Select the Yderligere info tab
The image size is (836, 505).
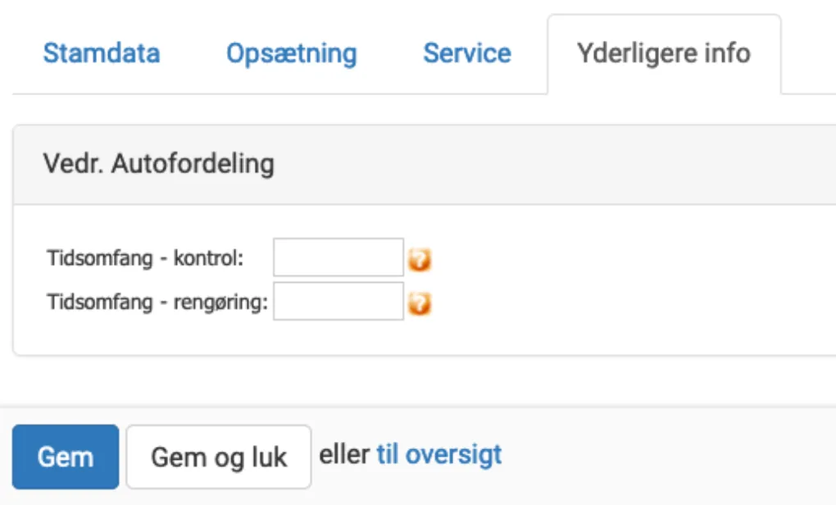coord(664,52)
